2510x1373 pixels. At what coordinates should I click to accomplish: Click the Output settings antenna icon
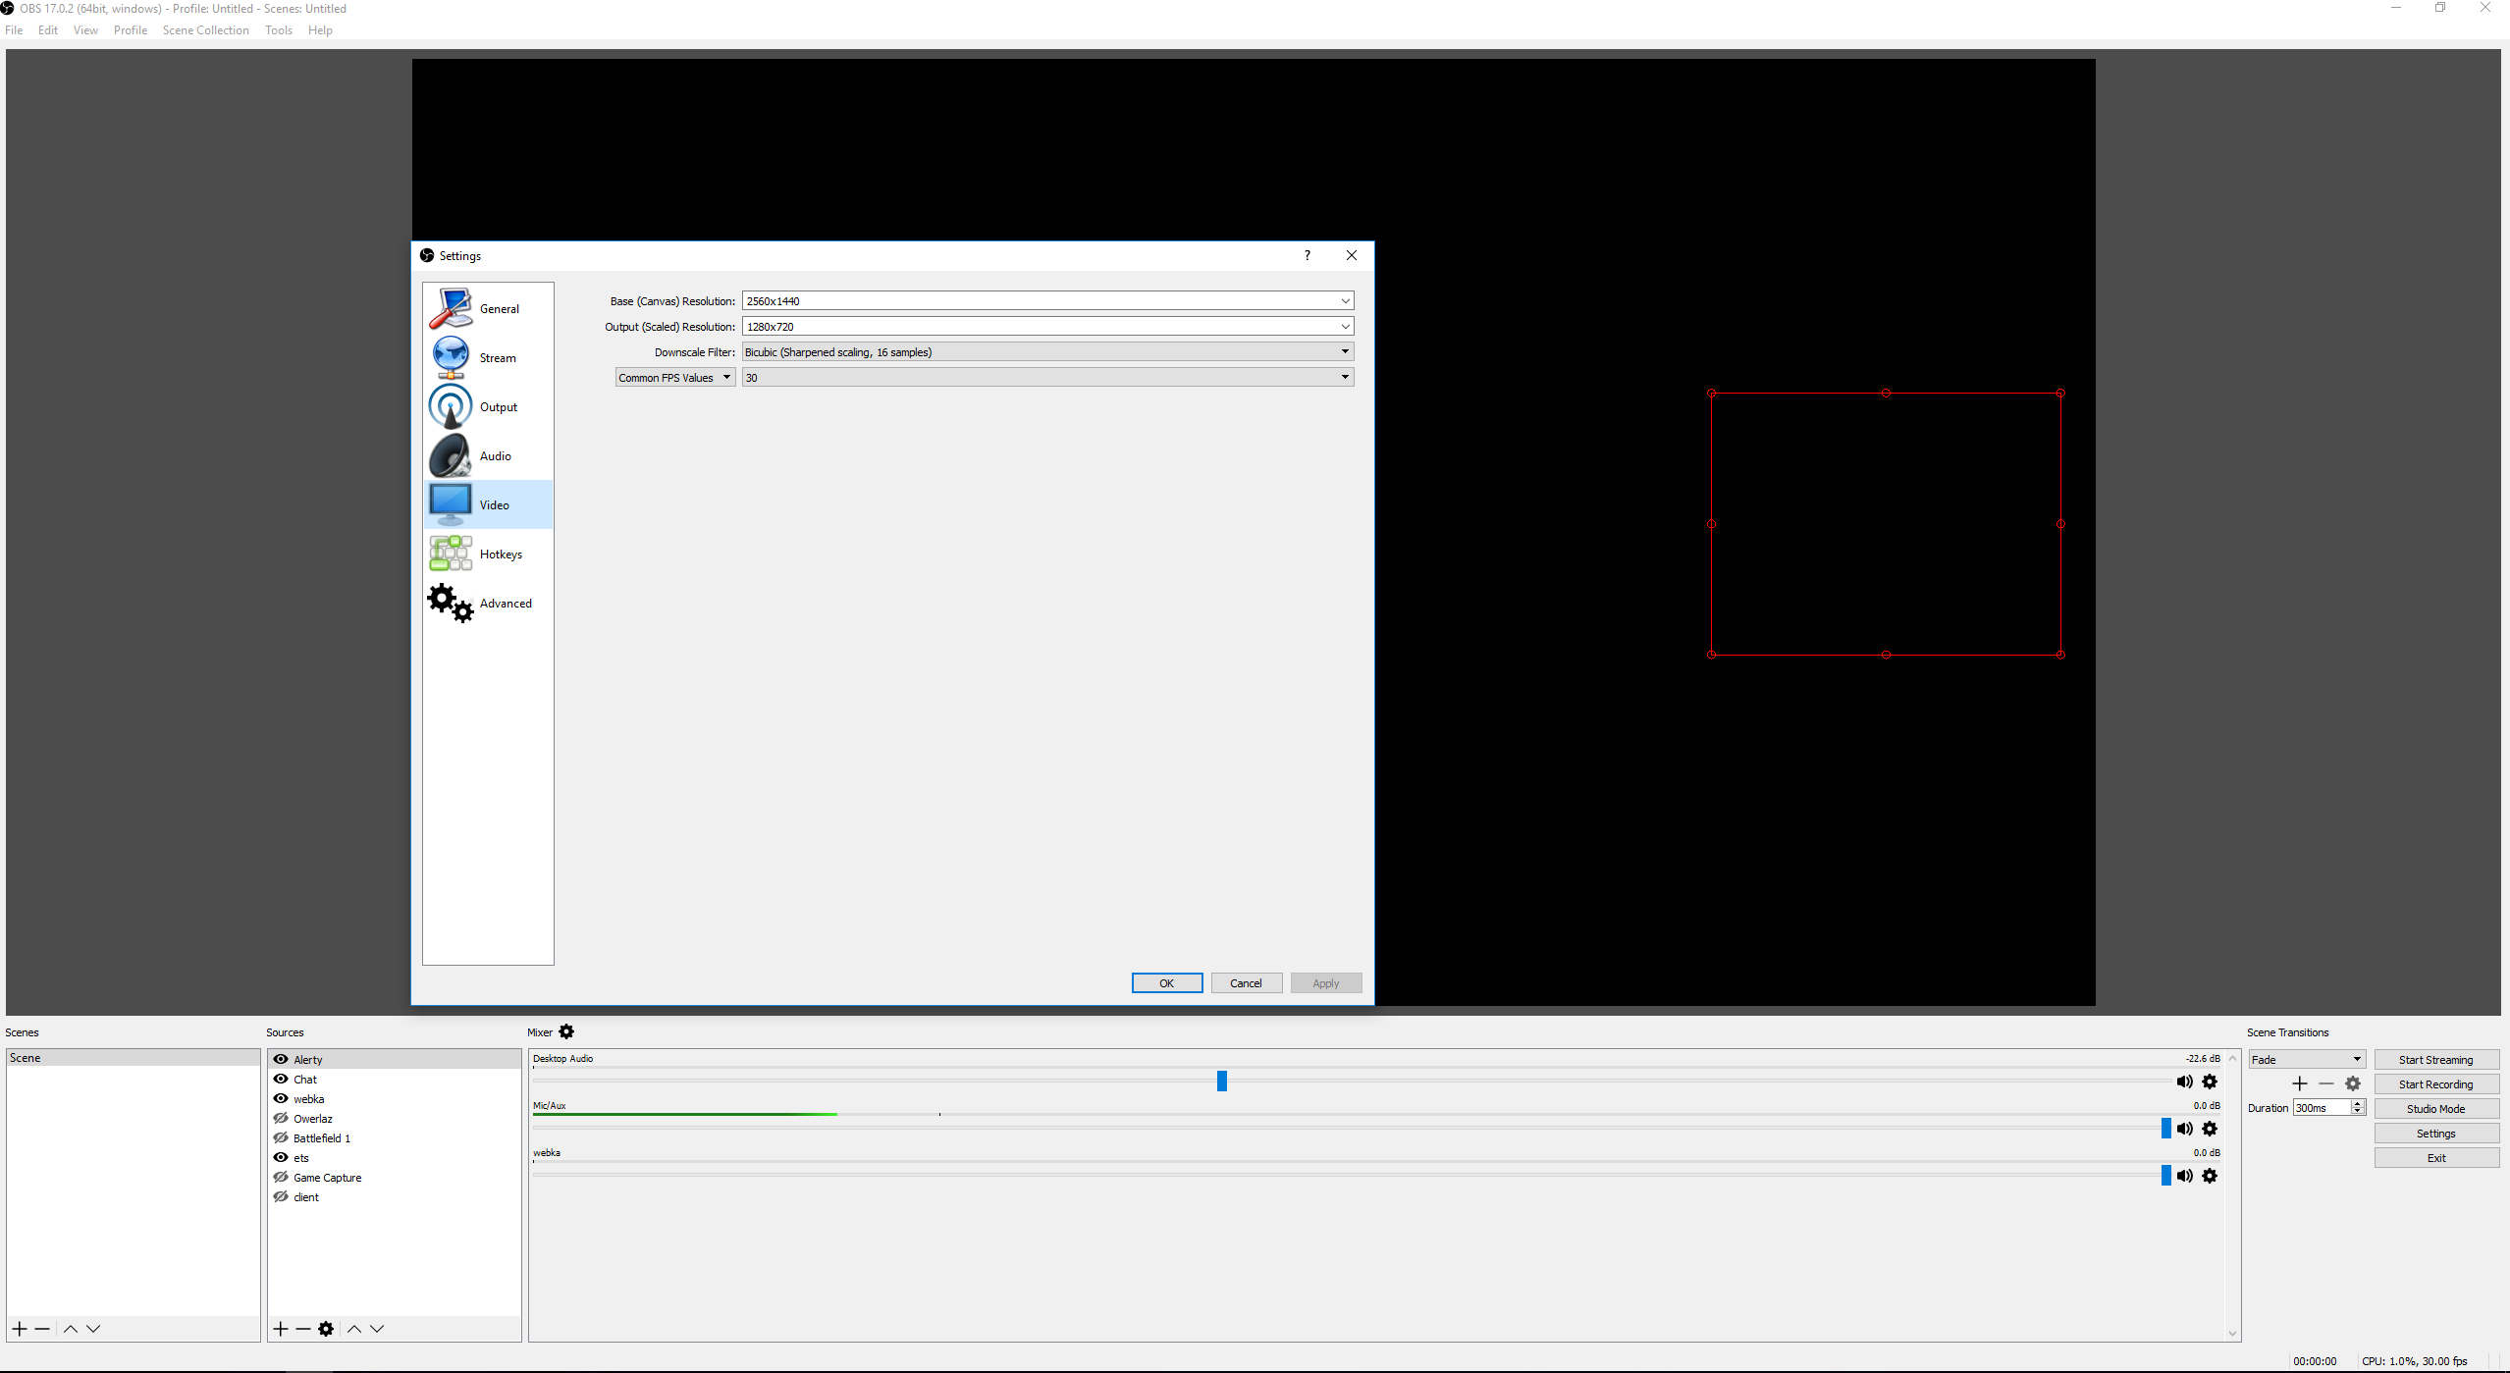(451, 406)
